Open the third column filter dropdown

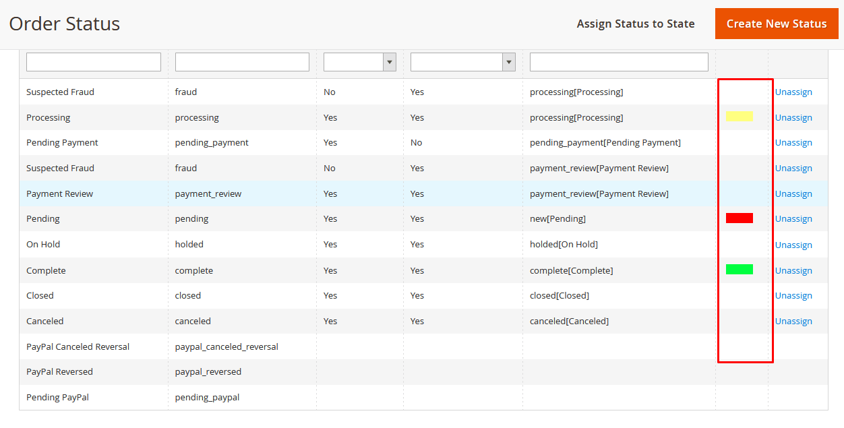tap(389, 62)
